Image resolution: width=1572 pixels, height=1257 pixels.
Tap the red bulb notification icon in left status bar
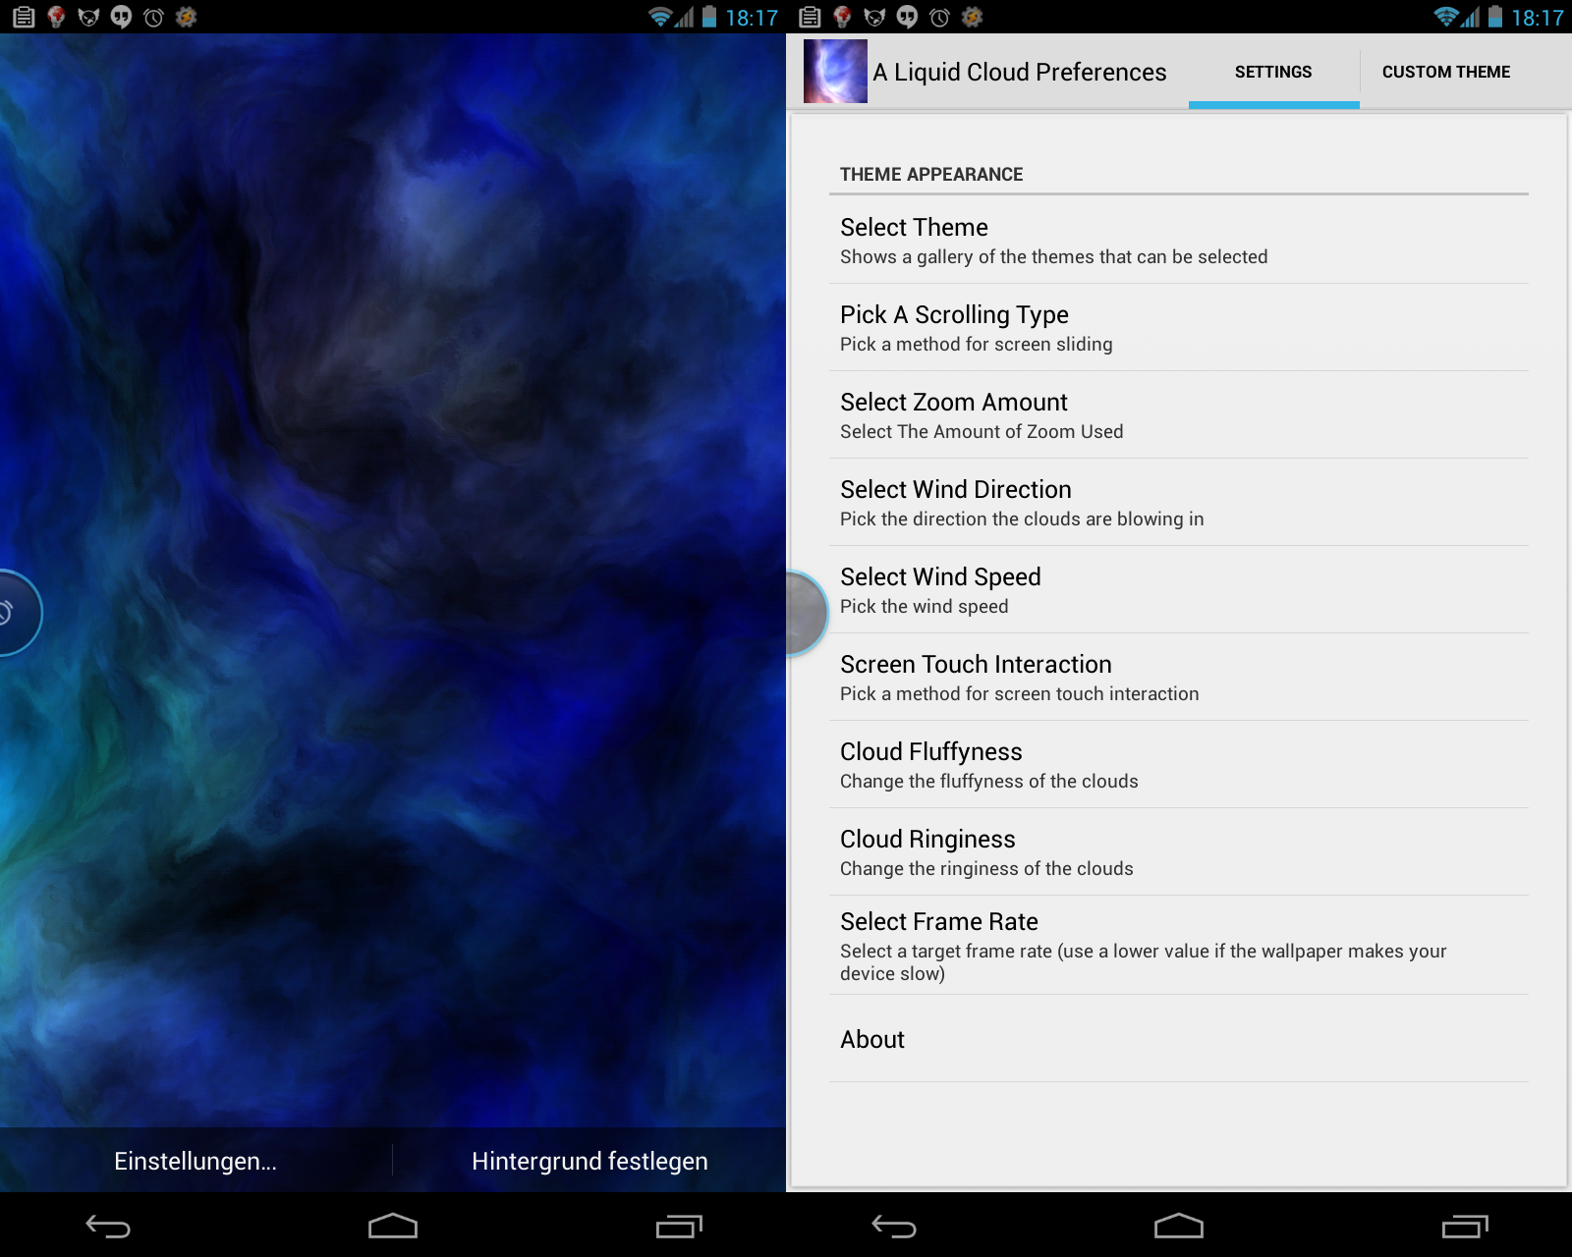point(57,17)
